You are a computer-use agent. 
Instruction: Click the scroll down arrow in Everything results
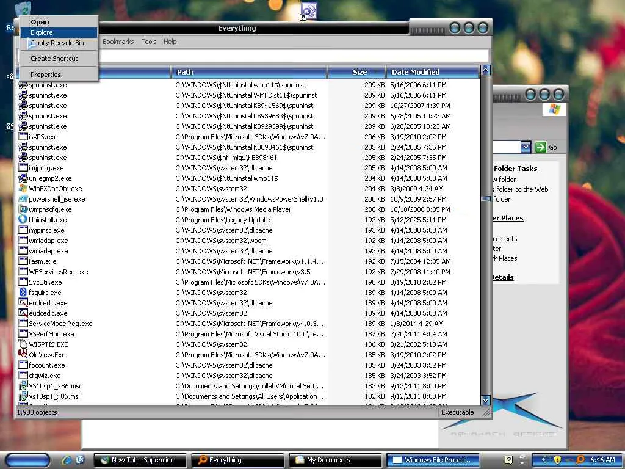[485, 399]
